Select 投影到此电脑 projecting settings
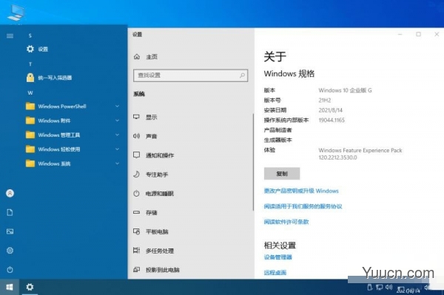 (156, 270)
